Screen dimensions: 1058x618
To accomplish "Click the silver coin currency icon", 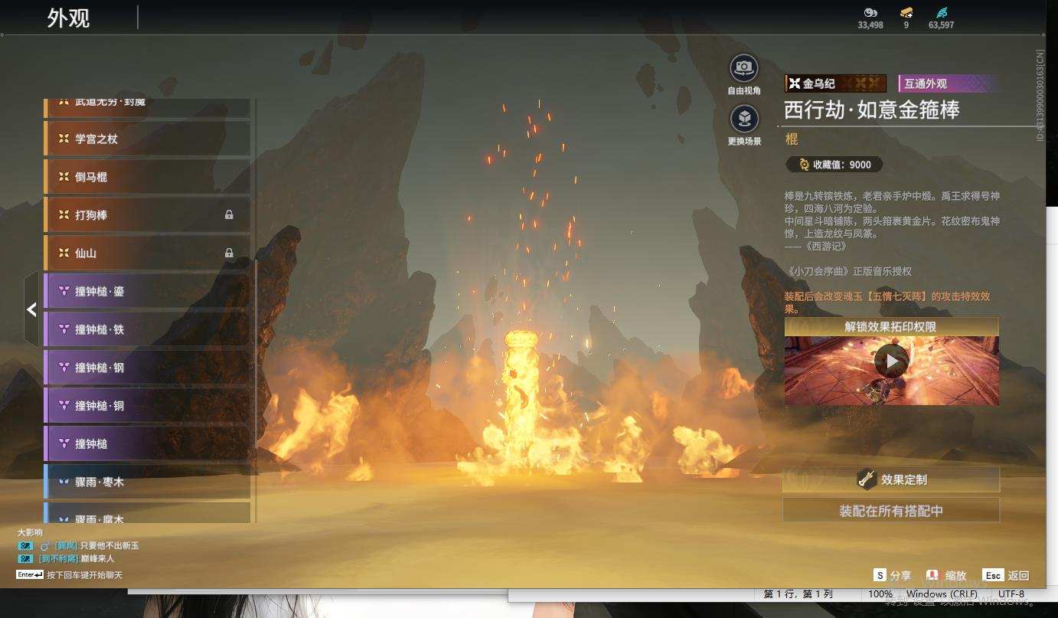I will 870,12.
